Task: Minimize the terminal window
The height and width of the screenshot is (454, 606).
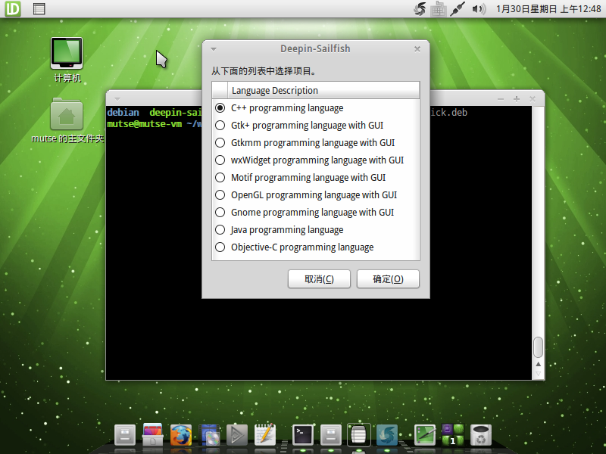Action: [501, 99]
